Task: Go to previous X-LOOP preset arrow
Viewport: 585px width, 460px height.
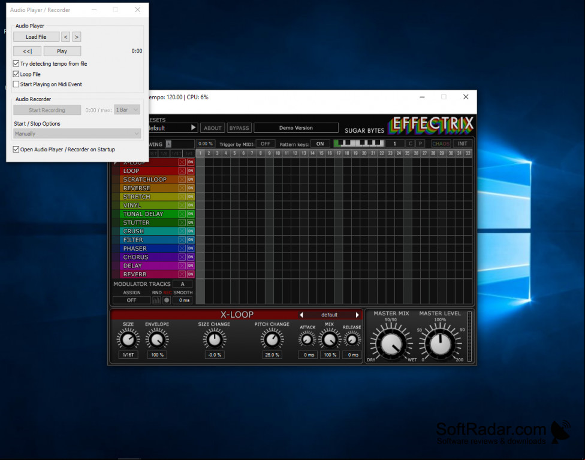Action: [301, 315]
